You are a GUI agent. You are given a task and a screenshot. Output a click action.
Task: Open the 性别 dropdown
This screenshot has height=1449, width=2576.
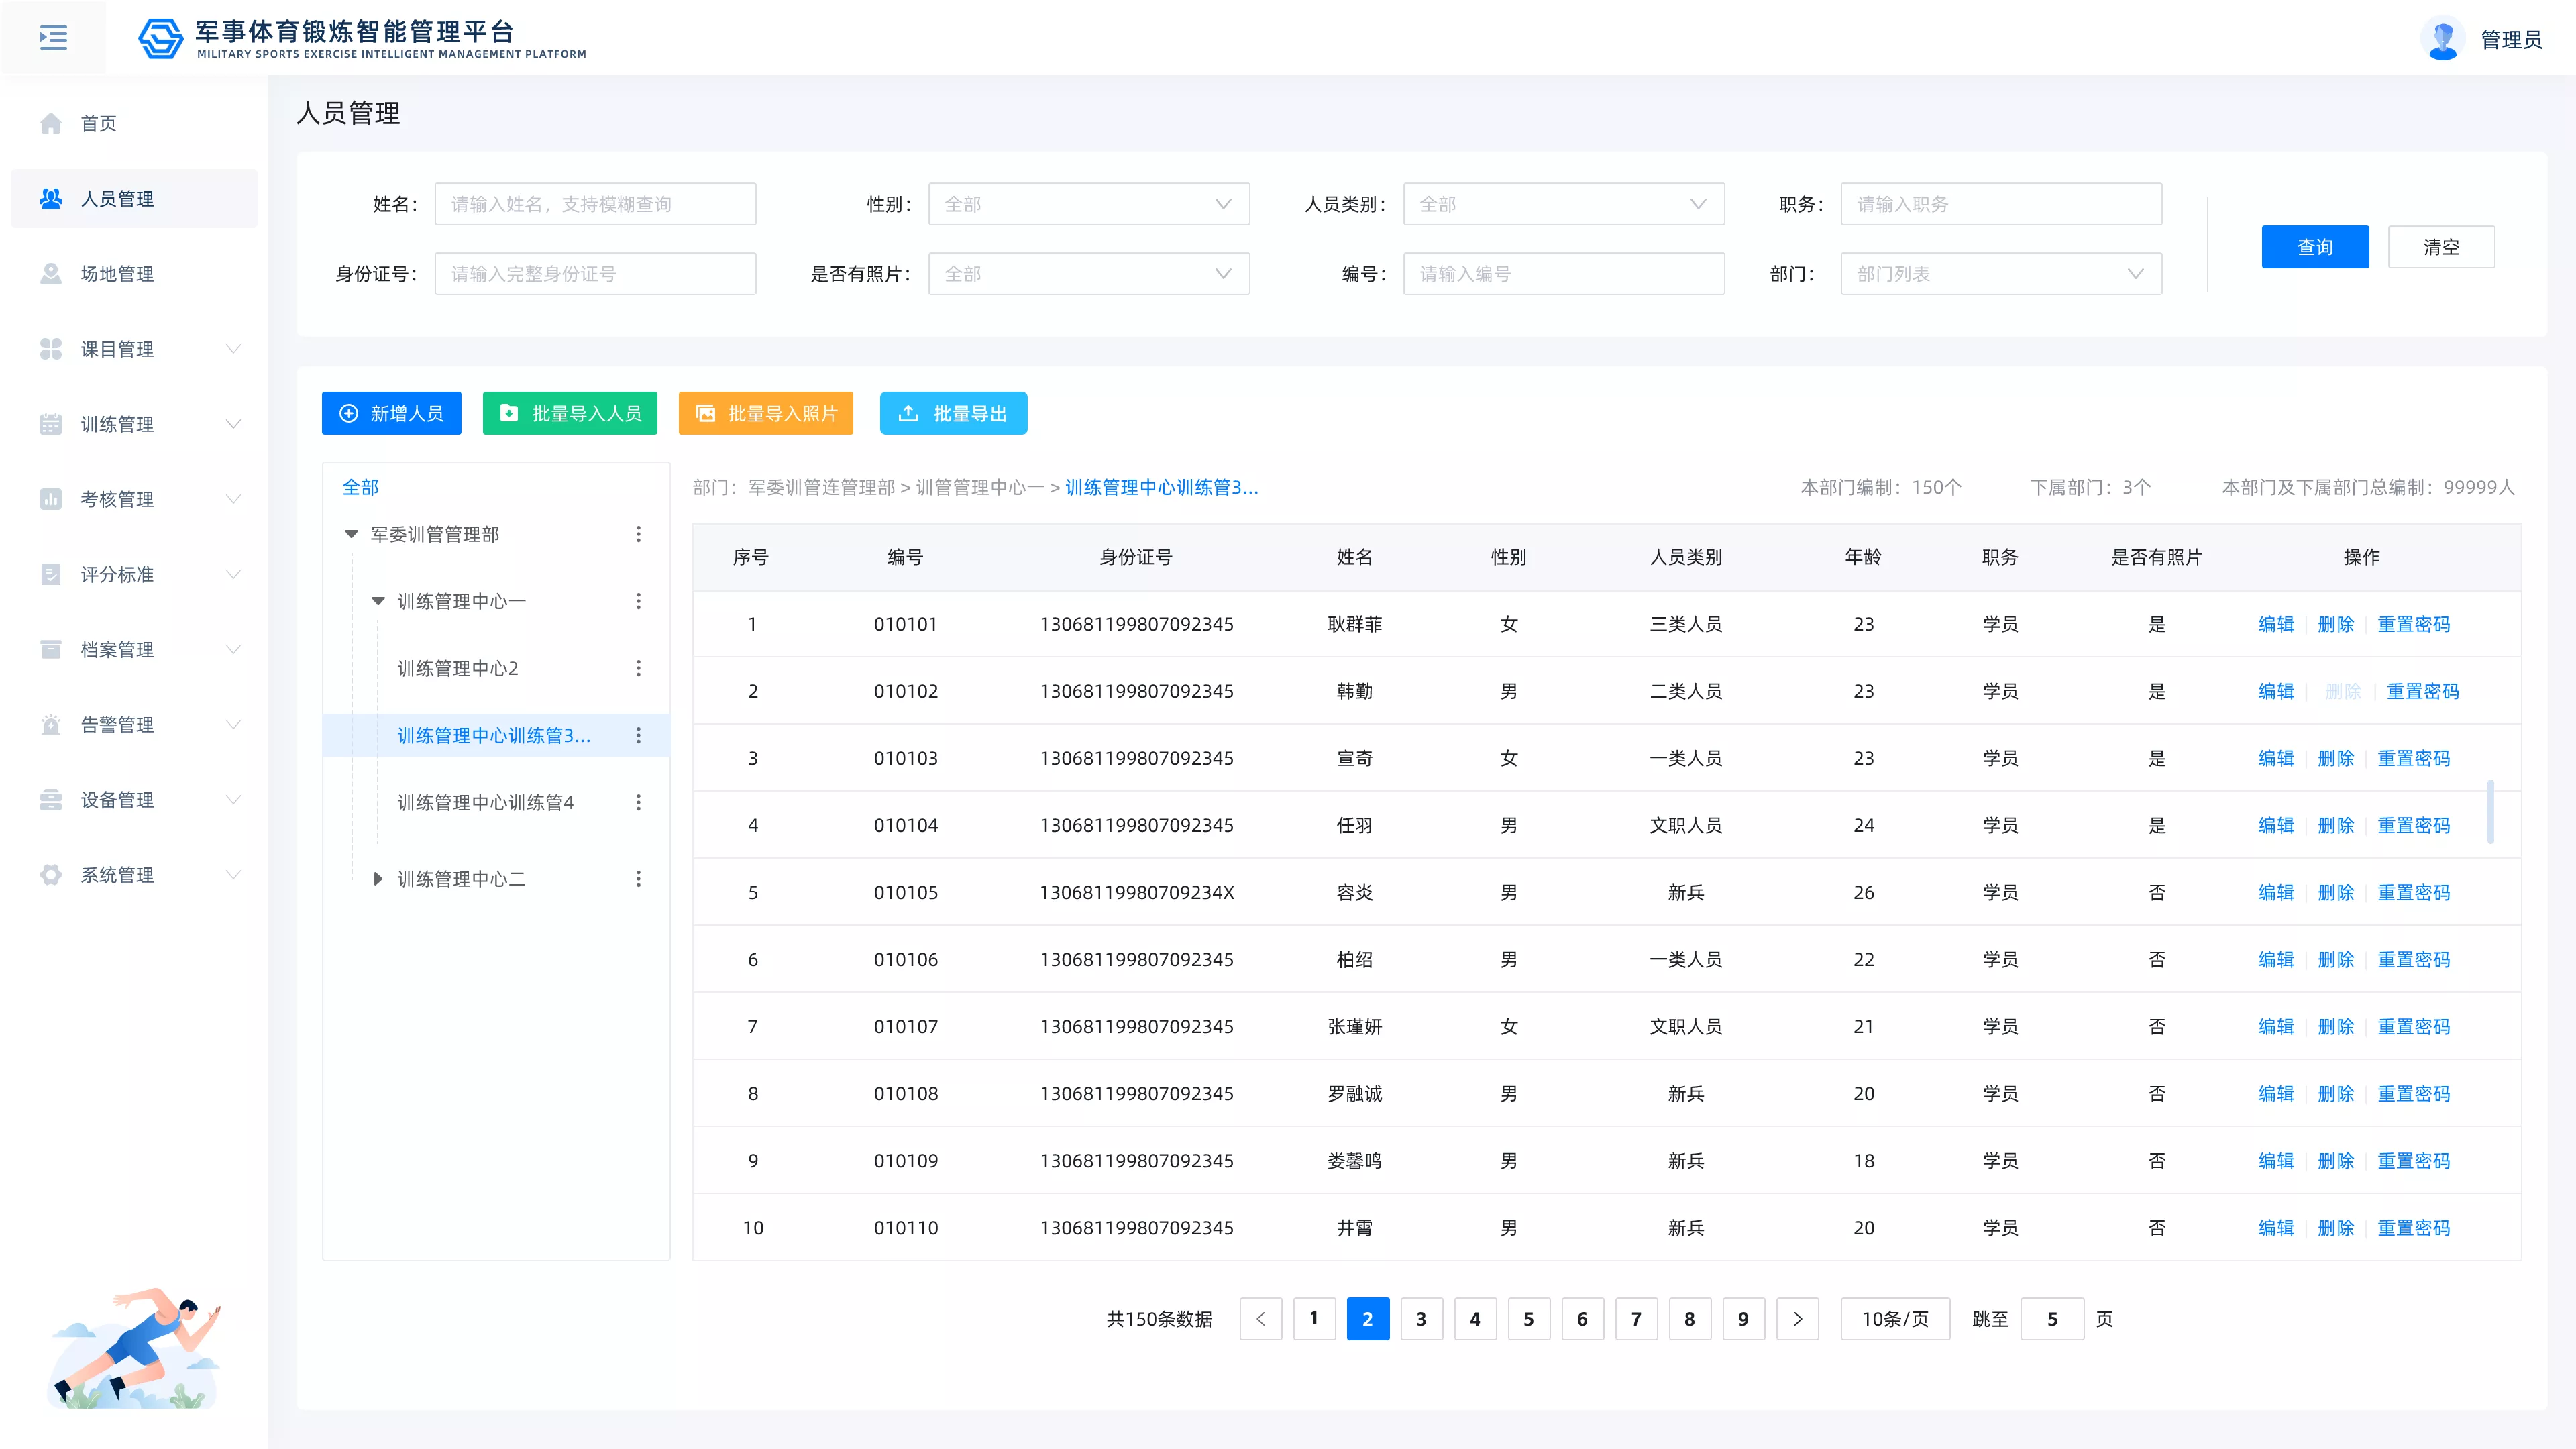tap(1089, 204)
